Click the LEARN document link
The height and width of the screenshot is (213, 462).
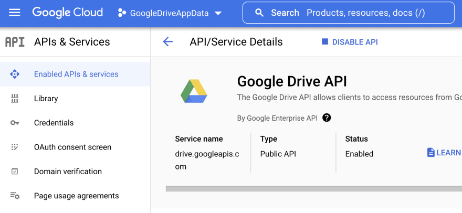tap(444, 153)
